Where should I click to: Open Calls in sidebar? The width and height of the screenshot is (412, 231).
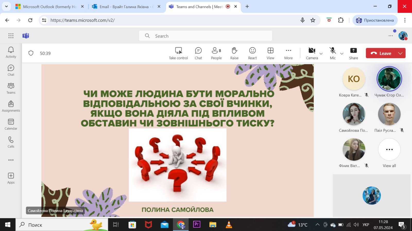11,142
